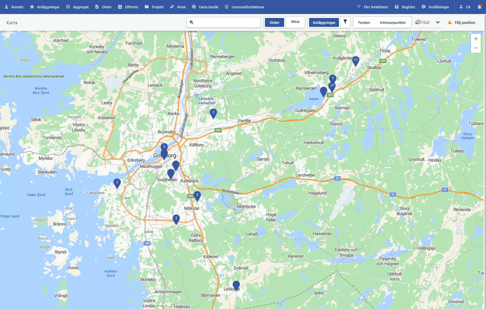Open the Fler funktioner menu
This screenshot has height=309, width=486.
click(x=372, y=7)
